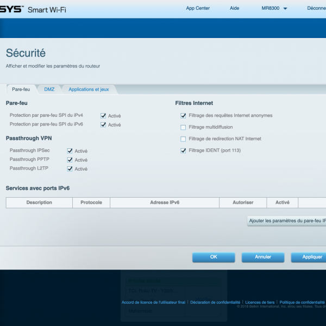Uncheck Filtrage IDENT port 113
This screenshot has height=326, width=326.
pos(183,151)
